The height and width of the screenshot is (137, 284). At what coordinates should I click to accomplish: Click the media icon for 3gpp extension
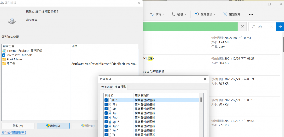110,126
